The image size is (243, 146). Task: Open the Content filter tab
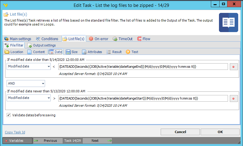[36, 52]
